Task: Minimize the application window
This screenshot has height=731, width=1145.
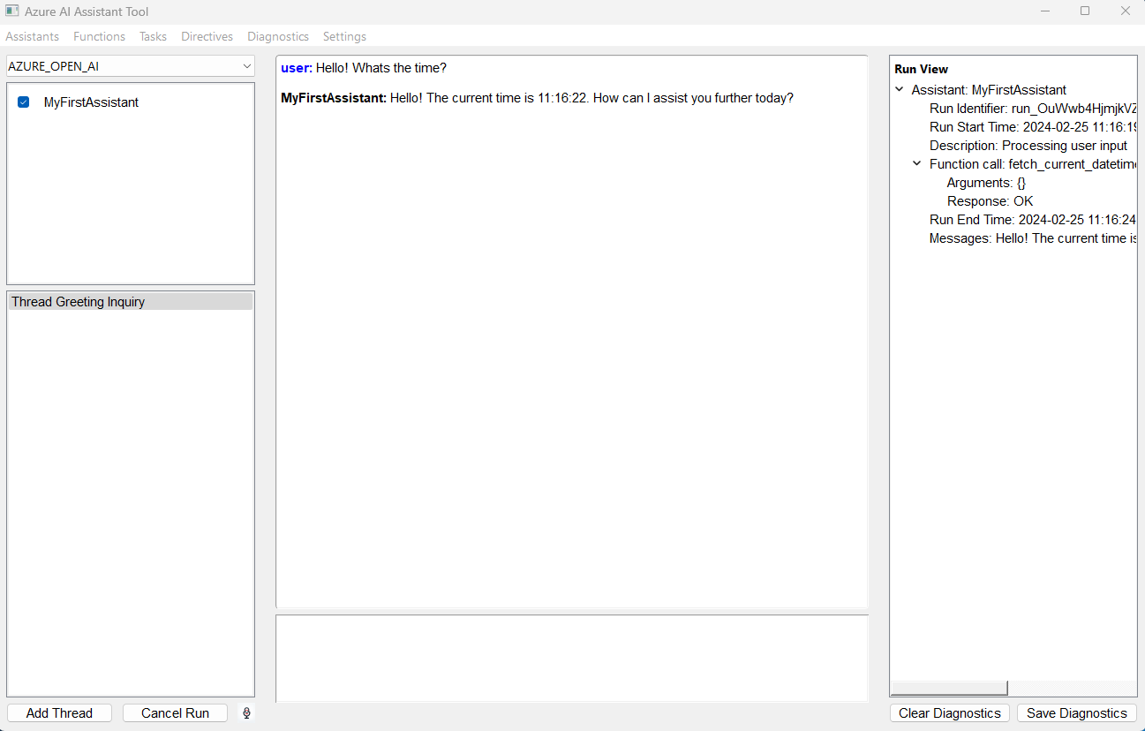Action: (1045, 11)
